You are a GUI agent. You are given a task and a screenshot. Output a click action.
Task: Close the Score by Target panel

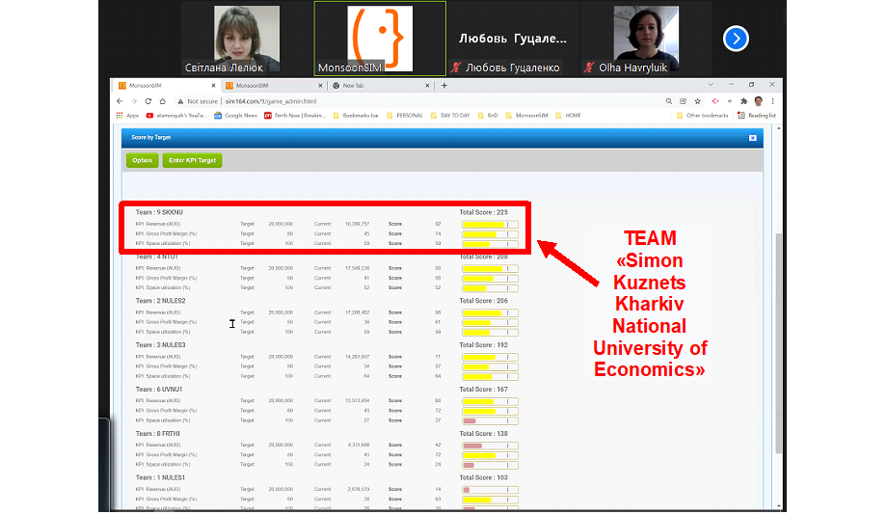[x=752, y=138]
